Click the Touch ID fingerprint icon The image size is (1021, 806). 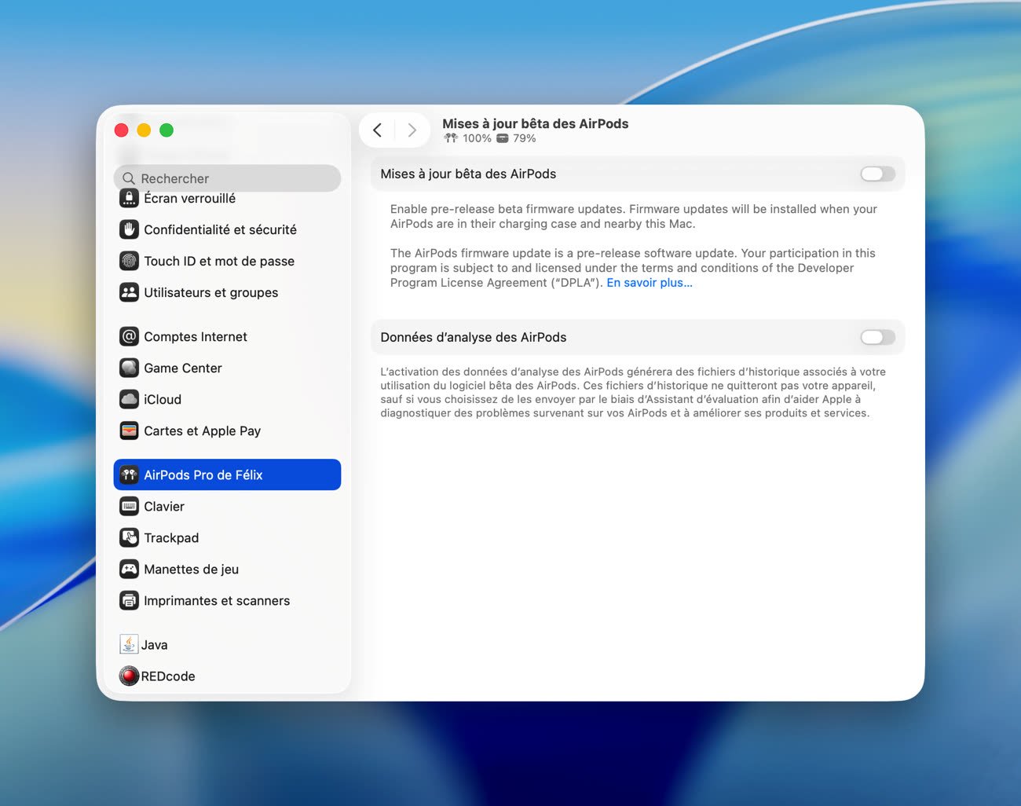[129, 261]
